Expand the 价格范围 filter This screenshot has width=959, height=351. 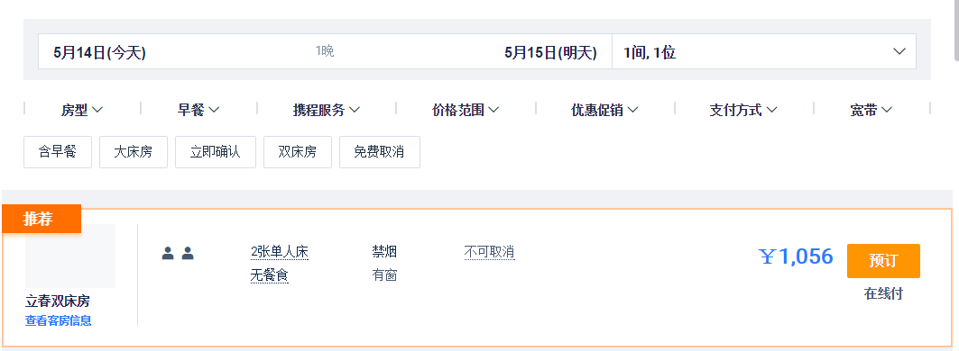pyautogui.click(x=466, y=110)
